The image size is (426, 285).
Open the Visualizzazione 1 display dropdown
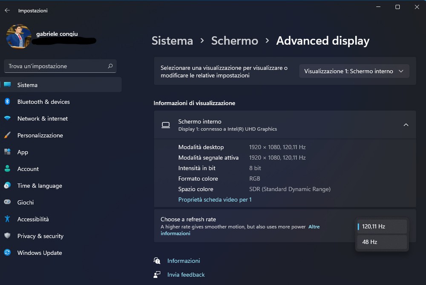(354, 71)
